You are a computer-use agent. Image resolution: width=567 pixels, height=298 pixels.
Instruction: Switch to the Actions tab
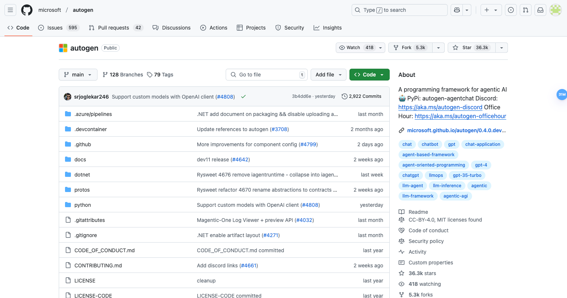tap(214, 28)
